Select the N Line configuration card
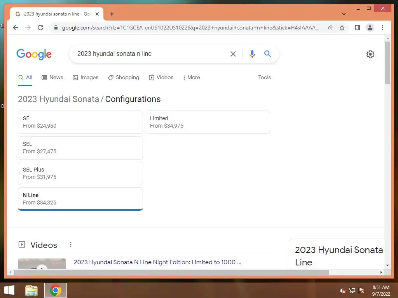This screenshot has height=298, width=398. pos(80,199)
